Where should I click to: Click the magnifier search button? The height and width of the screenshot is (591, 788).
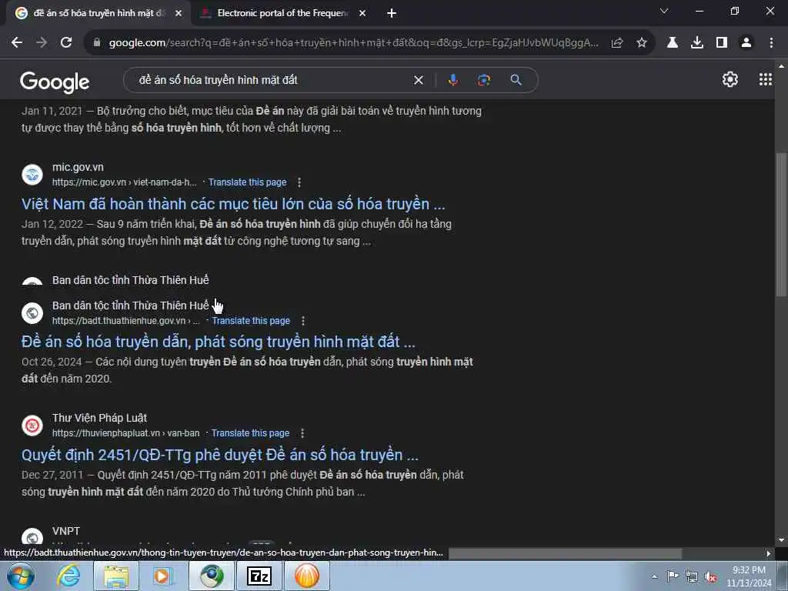coord(516,80)
